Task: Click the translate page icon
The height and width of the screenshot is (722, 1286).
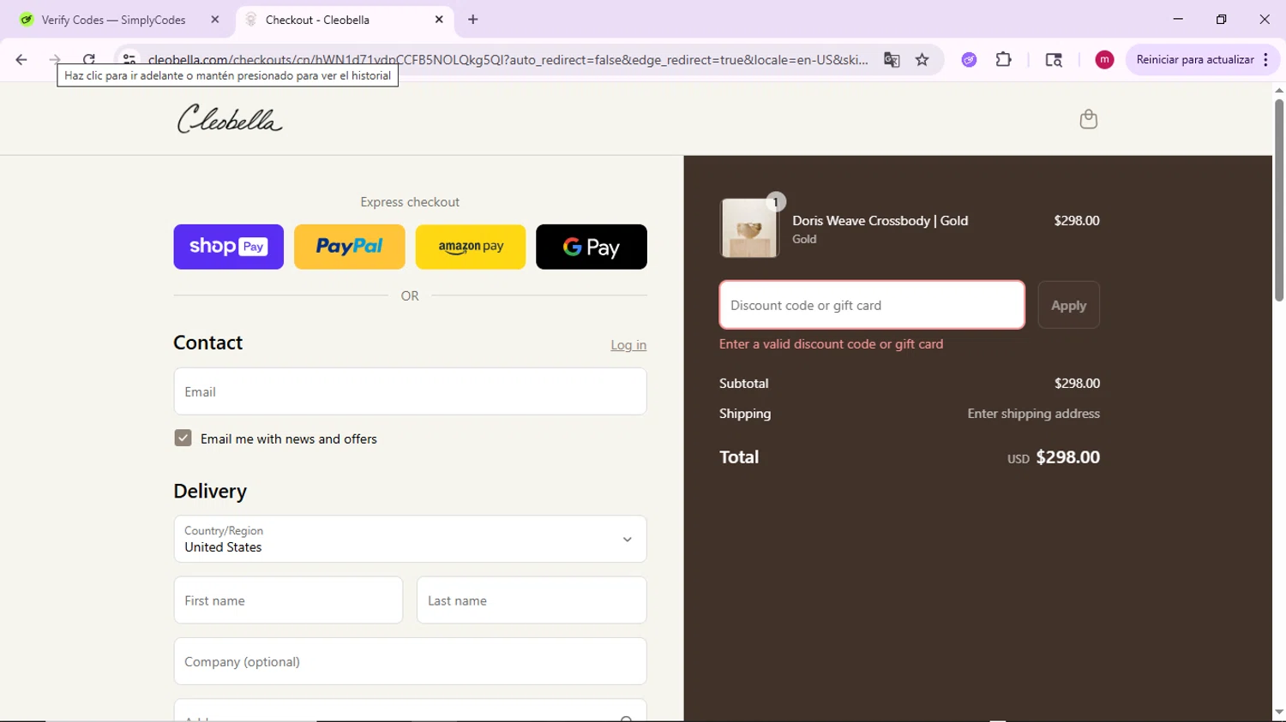Action: [x=892, y=59]
